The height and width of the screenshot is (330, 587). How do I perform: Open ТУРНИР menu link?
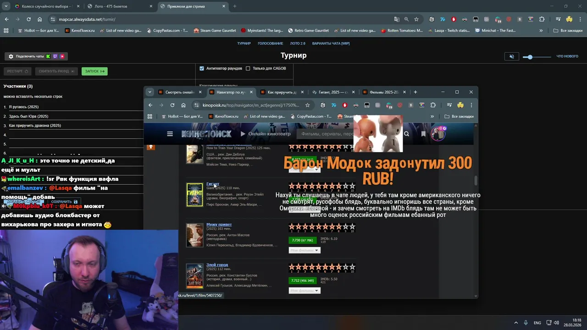(244, 43)
